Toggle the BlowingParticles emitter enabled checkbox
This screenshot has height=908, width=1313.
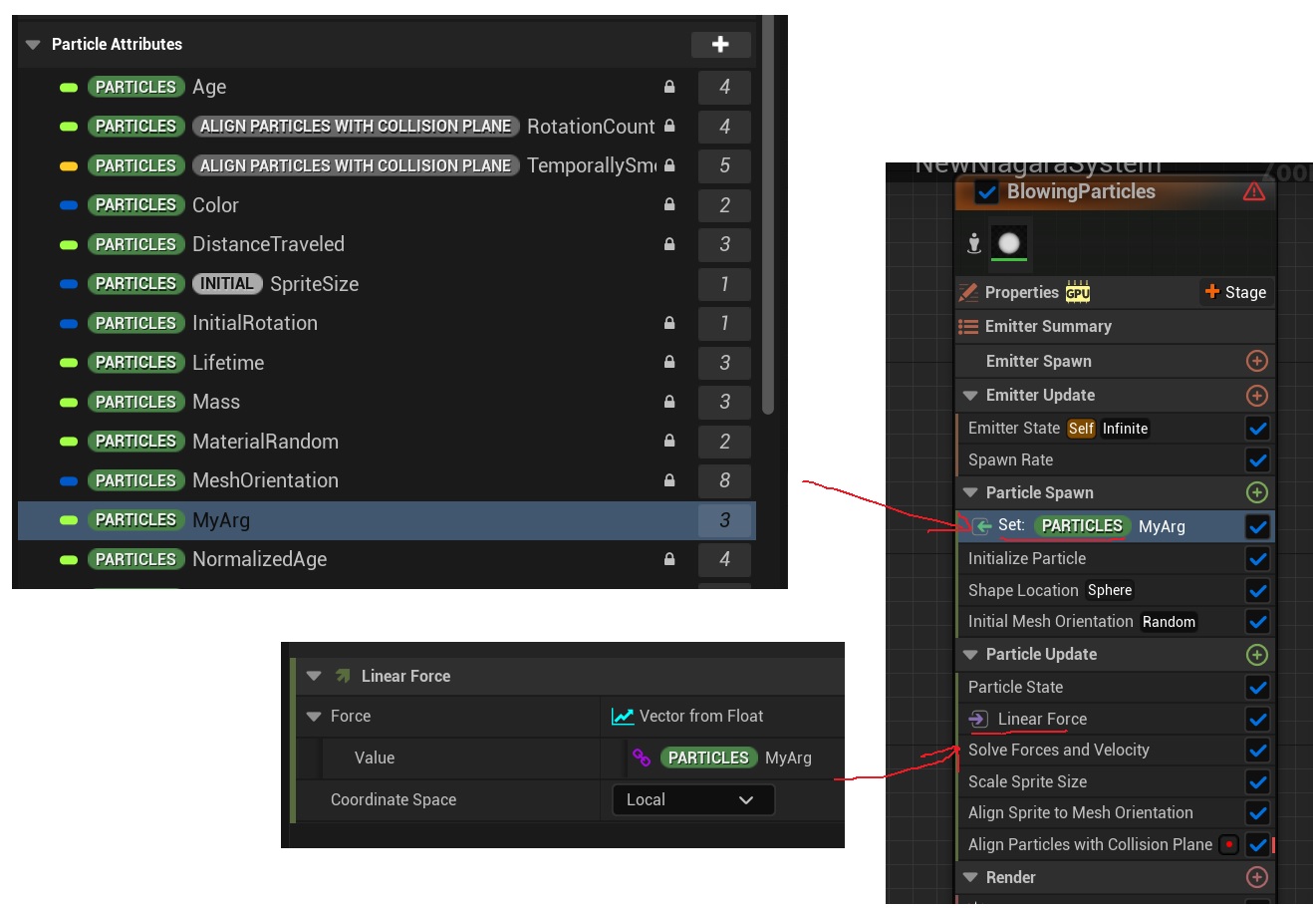click(x=986, y=192)
